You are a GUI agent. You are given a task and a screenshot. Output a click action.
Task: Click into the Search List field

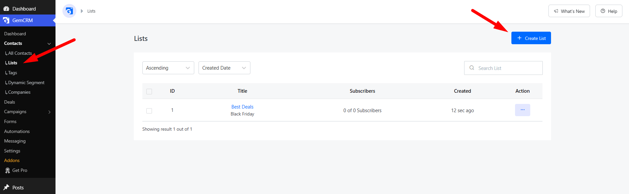pos(503,68)
